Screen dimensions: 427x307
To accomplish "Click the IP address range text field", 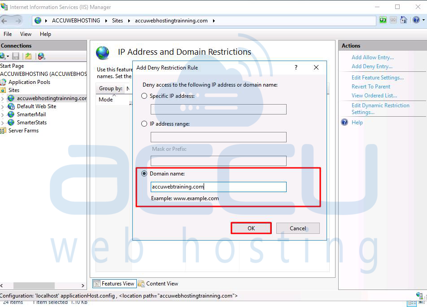I will click(x=218, y=137).
